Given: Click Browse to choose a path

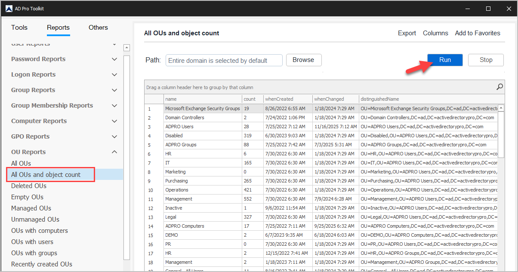Looking at the screenshot, I should click(303, 60).
